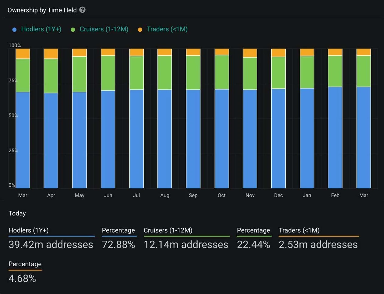Viewport: 384px width, 294px height.
Task: Click the Sep bar's green segment
Action: tap(193, 73)
